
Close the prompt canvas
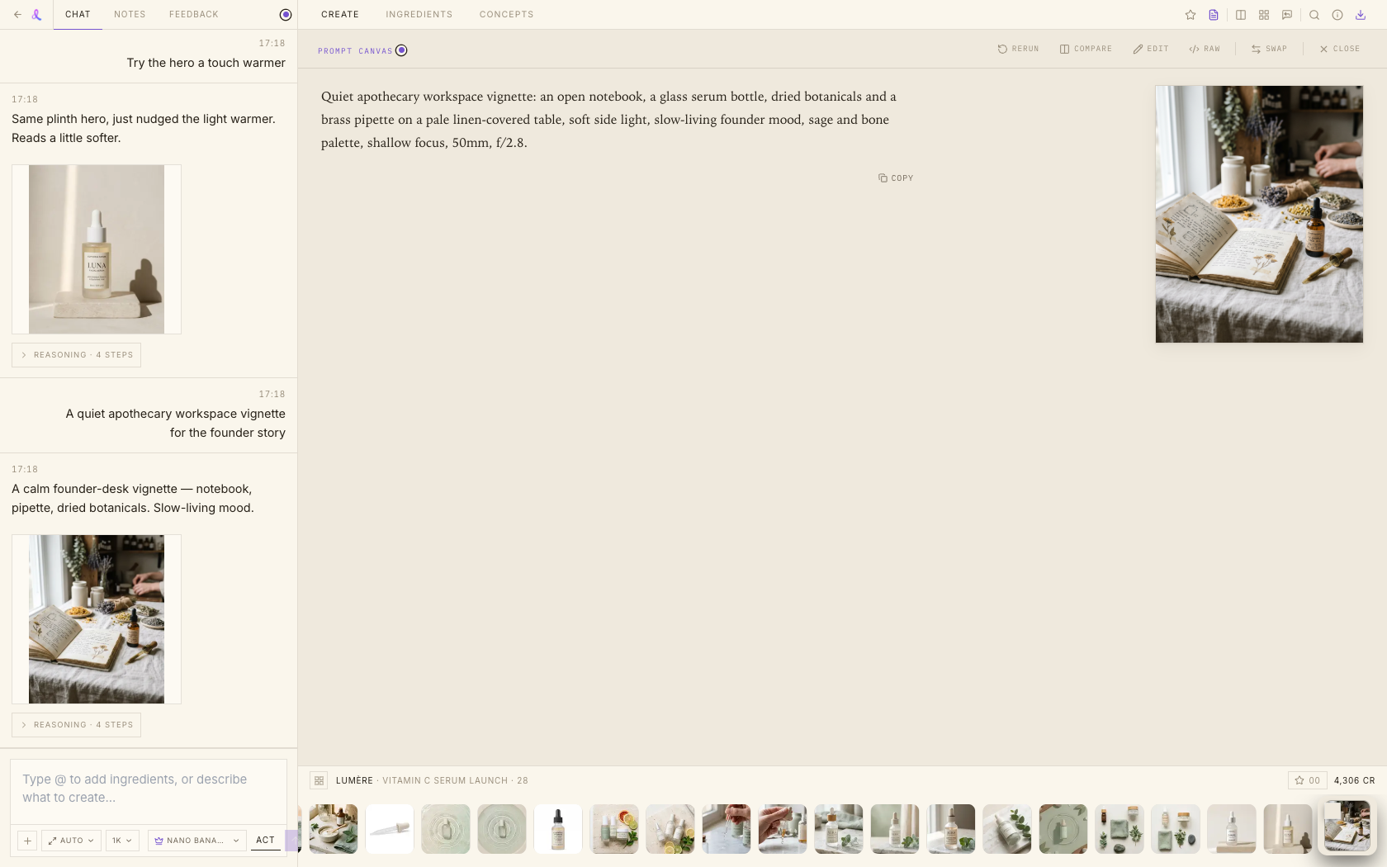[x=1339, y=49]
